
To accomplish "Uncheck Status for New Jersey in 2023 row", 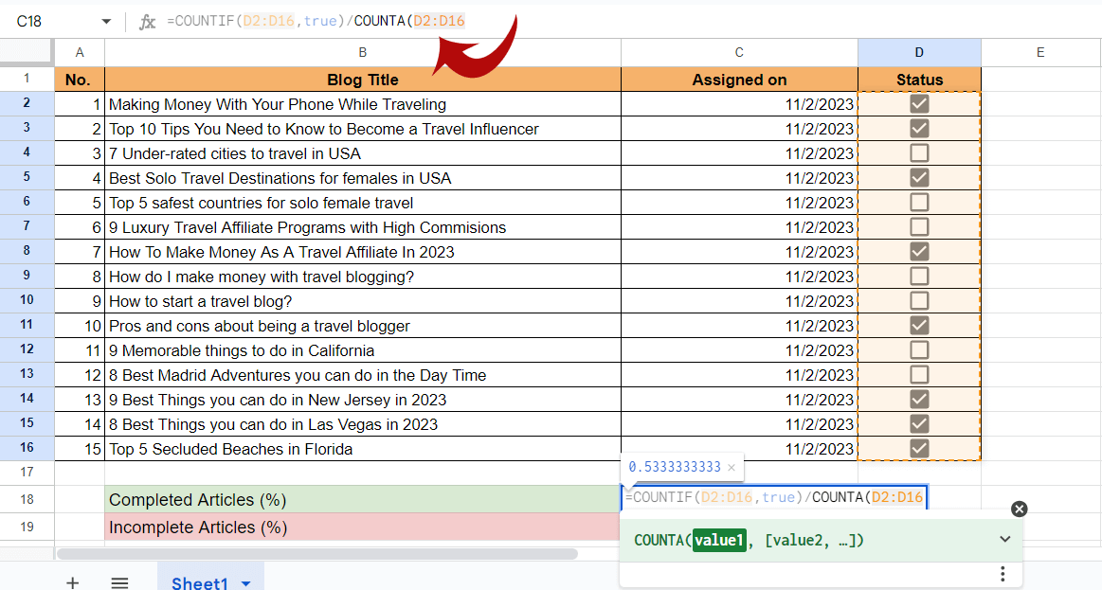I will 919,399.
